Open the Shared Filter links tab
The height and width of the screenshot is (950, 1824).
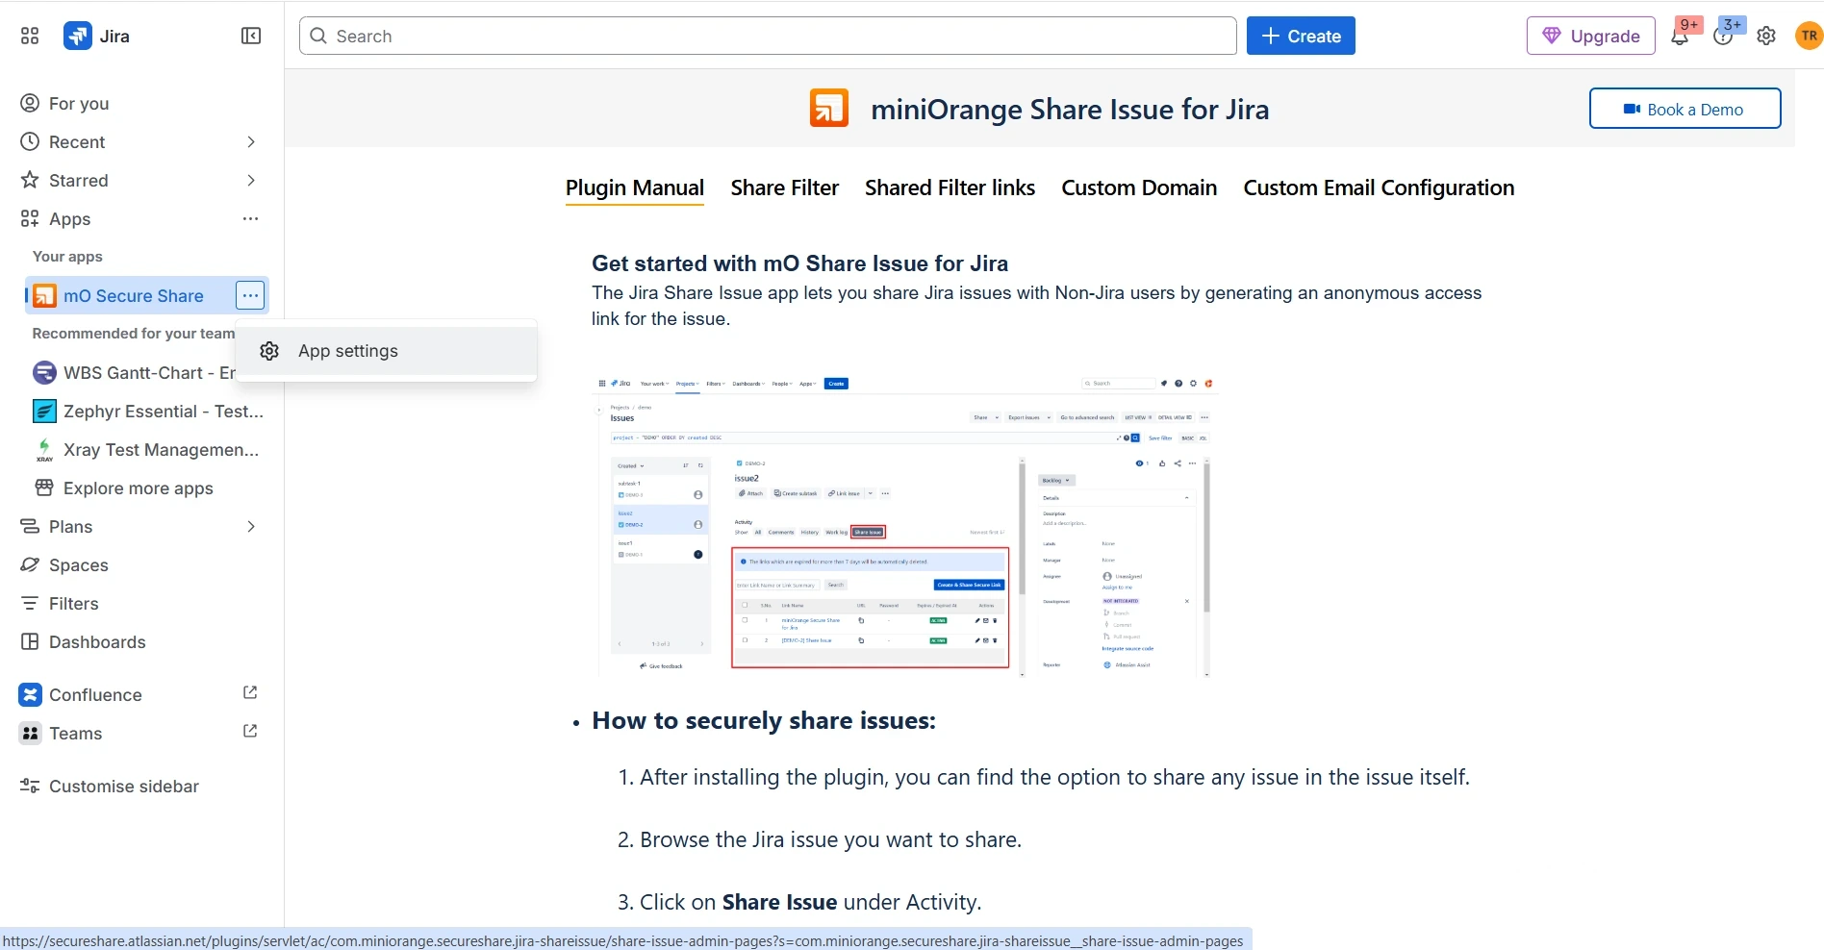tap(950, 187)
